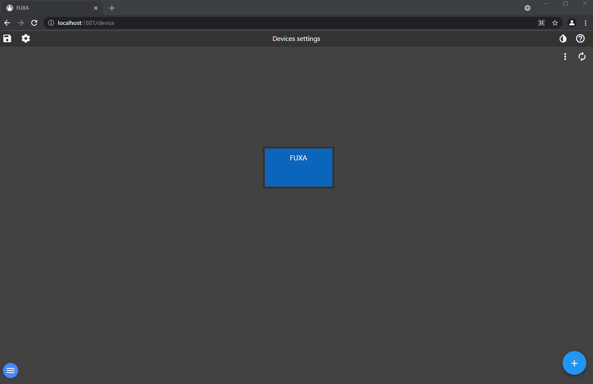This screenshot has height=384, width=593.
Task: Open the three-dot options below the help icon
Action: [x=565, y=57]
